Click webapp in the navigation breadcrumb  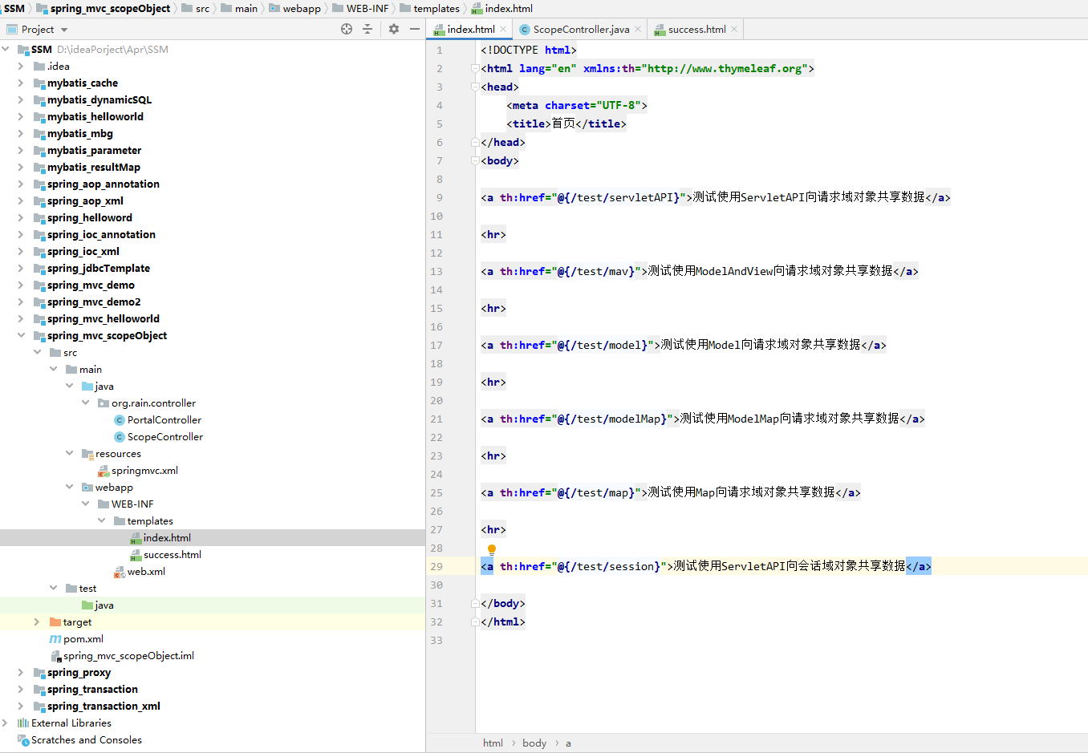coord(302,8)
